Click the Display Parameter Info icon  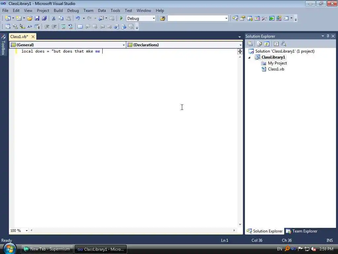15,26
